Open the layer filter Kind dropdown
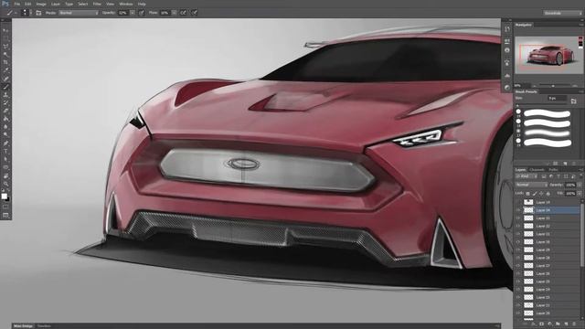 click(526, 176)
